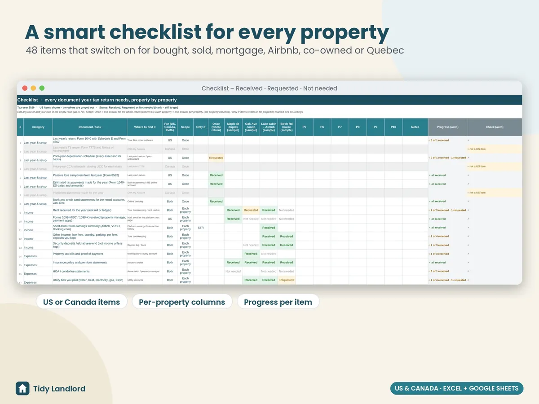Viewport: 539px width, 404px height.
Task: Click Maple St 'Not needed' cell in HOA row
Action: pyautogui.click(x=233, y=271)
